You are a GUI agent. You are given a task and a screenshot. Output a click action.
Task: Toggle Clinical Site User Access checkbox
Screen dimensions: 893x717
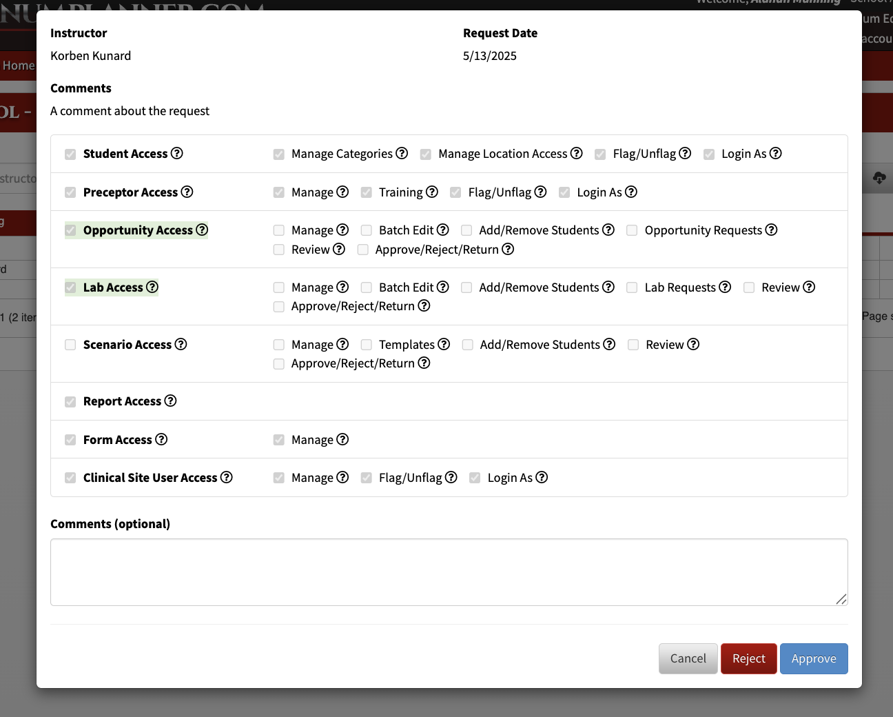point(70,478)
